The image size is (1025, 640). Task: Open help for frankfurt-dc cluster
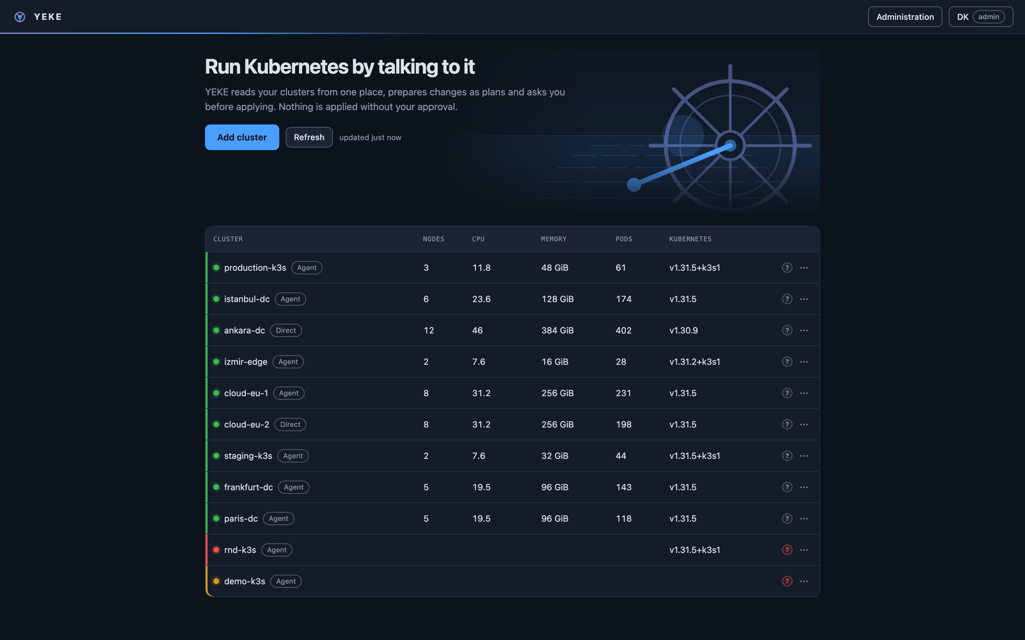point(787,487)
